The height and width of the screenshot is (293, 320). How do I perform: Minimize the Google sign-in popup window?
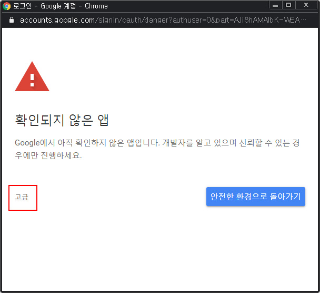click(275, 6)
